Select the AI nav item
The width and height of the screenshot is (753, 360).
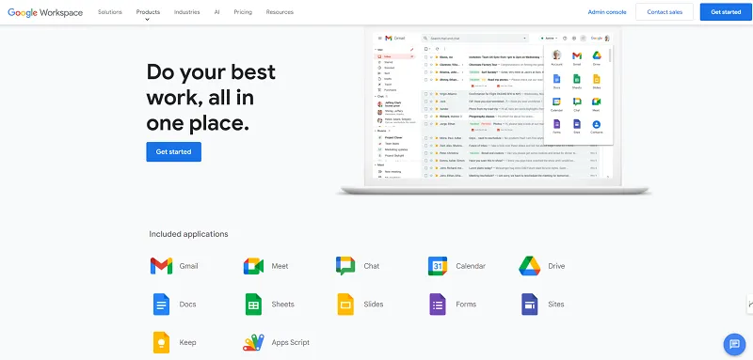(217, 12)
